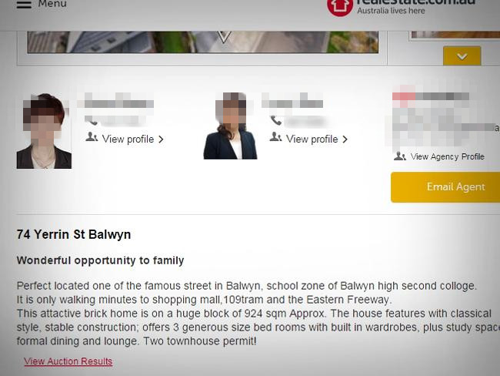The width and height of the screenshot is (500, 376).
Task: Open first agent's View profile link
Action: click(128, 139)
